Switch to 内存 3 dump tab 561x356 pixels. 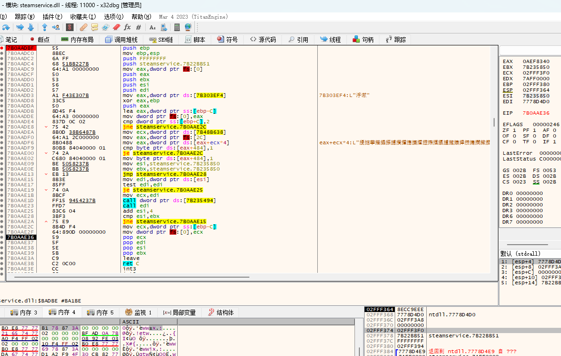24,313
